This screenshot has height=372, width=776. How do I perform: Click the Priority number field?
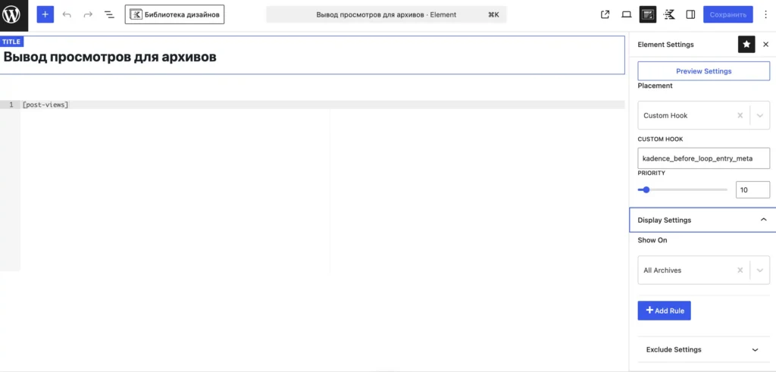click(x=753, y=189)
